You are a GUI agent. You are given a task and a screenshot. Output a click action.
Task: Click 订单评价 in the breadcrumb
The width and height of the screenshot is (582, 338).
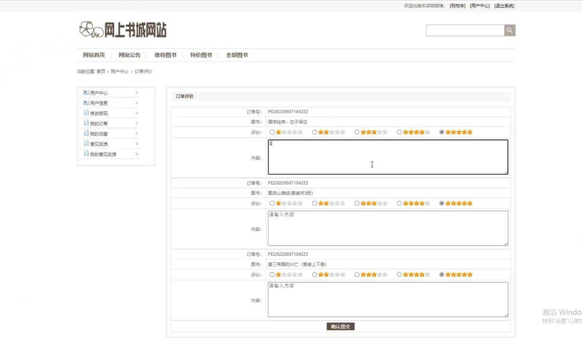click(x=143, y=72)
